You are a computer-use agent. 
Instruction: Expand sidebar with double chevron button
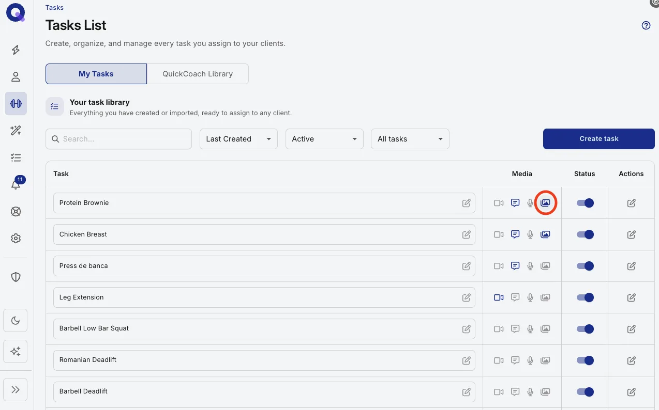coord(16,389)
